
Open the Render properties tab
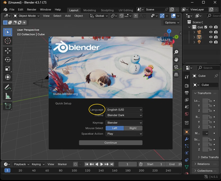click(187, 86)
